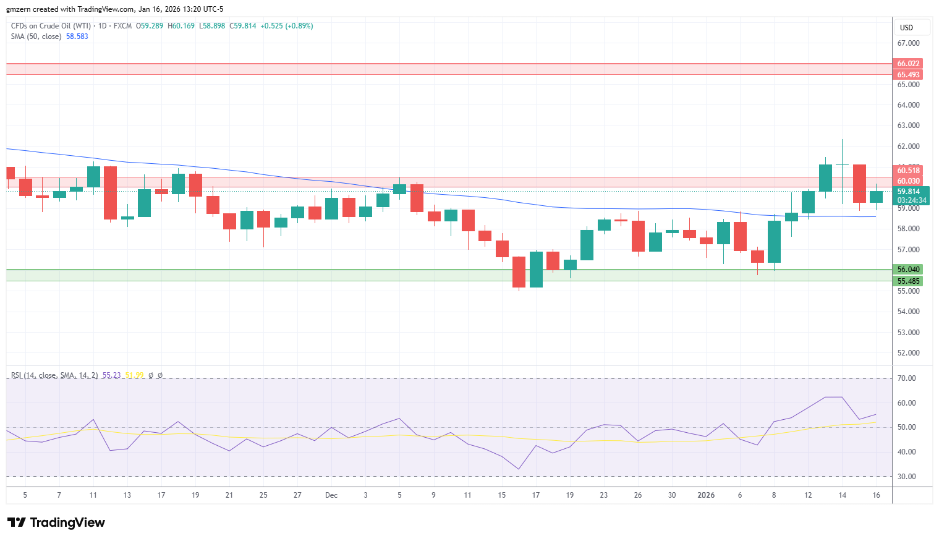Click the change value +0.525 (+0.89%)
Image resolution: width=939 pixels, height=541 pixels.
coord(287,26)
